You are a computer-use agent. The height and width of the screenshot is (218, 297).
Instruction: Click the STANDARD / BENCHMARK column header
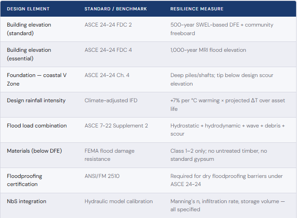[x=116, y=9]
